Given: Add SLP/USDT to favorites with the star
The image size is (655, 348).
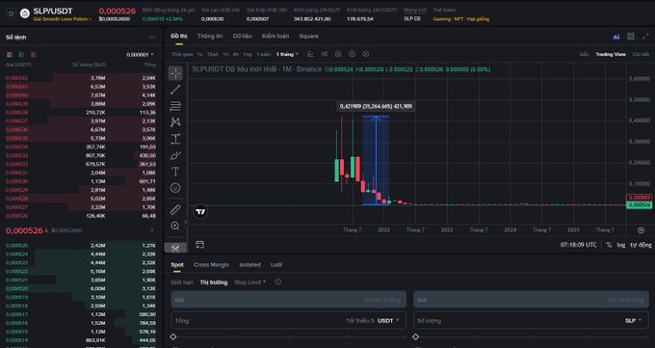Looking at the screenshot, I should coord(12,13).
